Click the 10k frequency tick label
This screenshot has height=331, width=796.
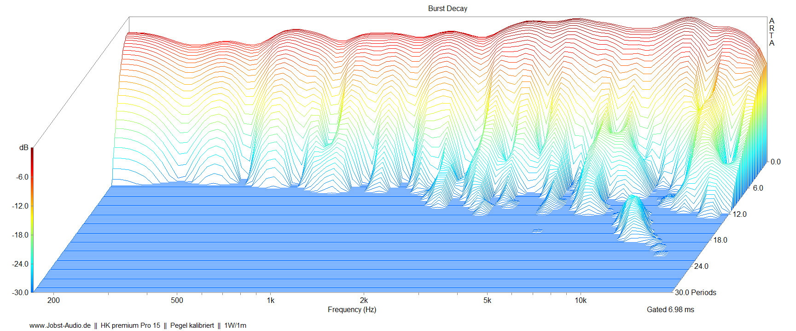580,300
